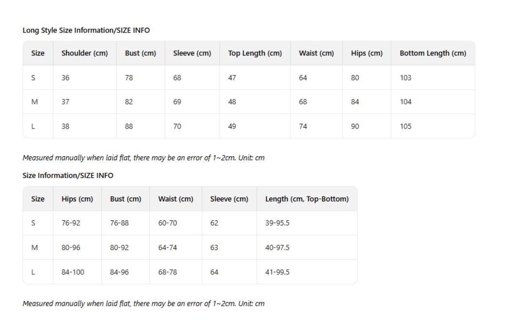Click the waist range 64-74 cell
The height and width of the screenshot is (332, 520).
[x=167, y=248]
